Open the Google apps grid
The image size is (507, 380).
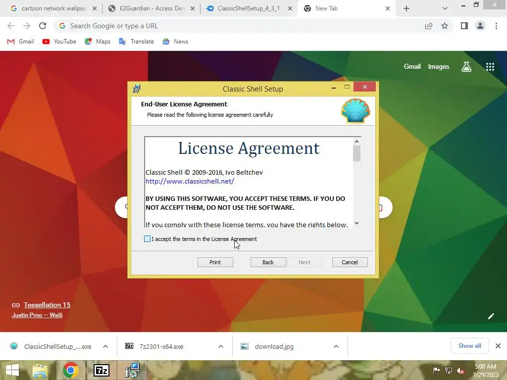(490, 67)
